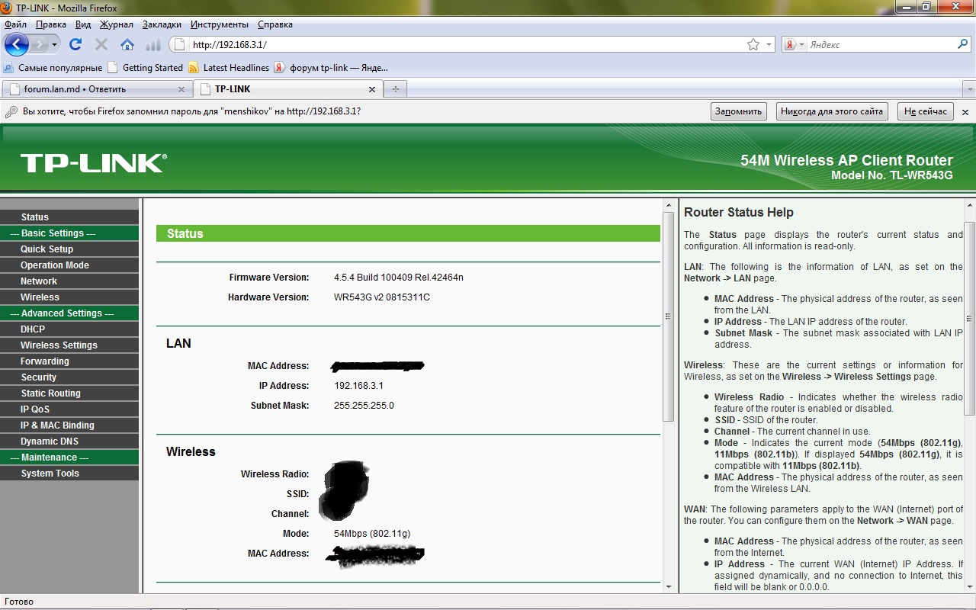976x610 pixels.
Task: Bookmark the page with the star icon
Action: point(753,45)
